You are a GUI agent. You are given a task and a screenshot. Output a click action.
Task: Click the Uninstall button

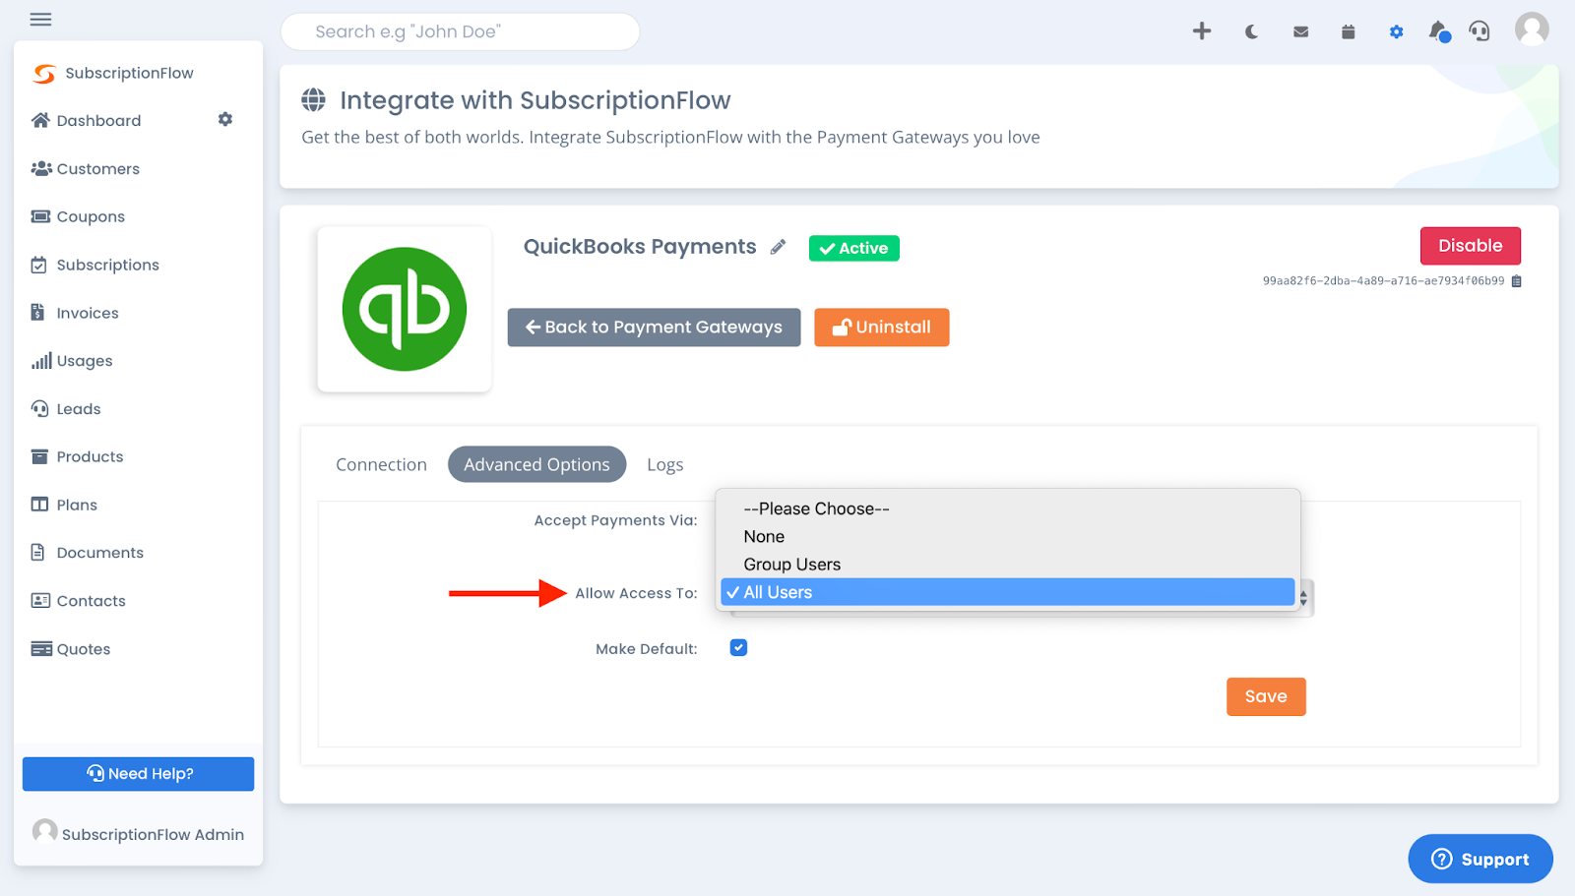point(882,328)
